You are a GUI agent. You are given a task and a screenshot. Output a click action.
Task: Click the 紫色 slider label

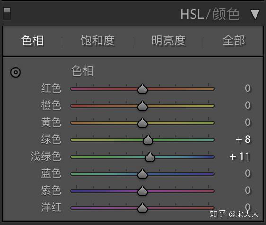(x=51, y=190)
